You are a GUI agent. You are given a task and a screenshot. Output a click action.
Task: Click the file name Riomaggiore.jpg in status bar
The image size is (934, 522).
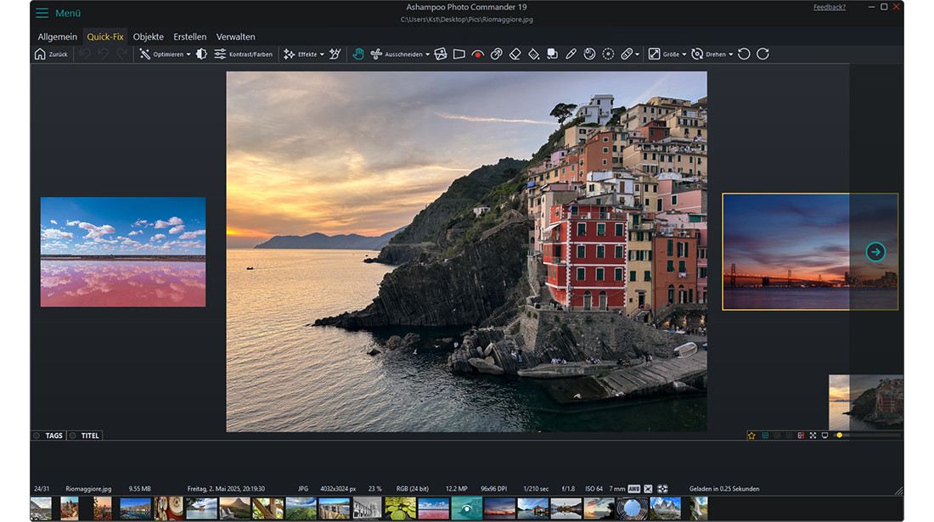coord(88,489)
